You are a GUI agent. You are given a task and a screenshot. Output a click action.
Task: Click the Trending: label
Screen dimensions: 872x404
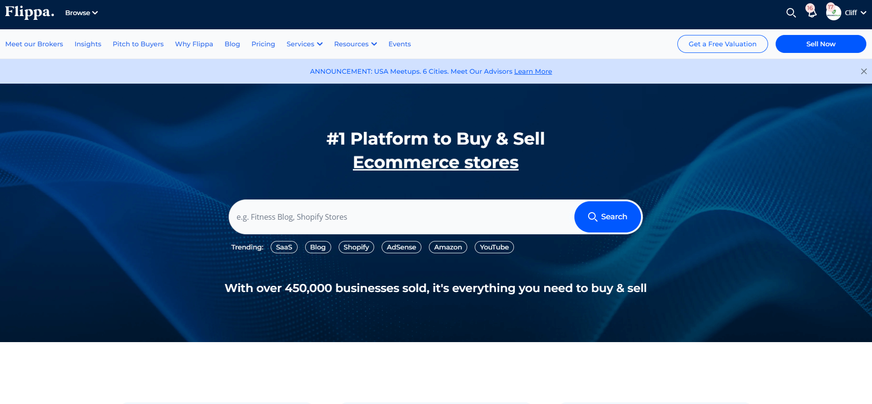coord(247,247)
